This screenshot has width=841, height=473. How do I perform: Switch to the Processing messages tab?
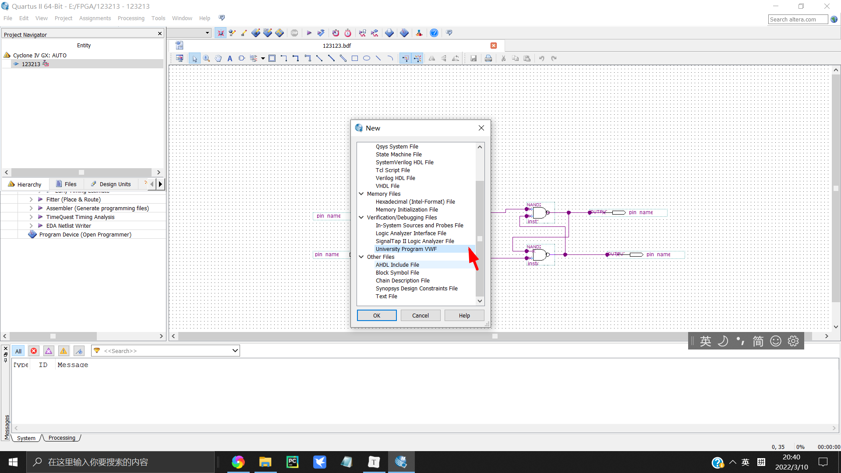pos(62,438)
